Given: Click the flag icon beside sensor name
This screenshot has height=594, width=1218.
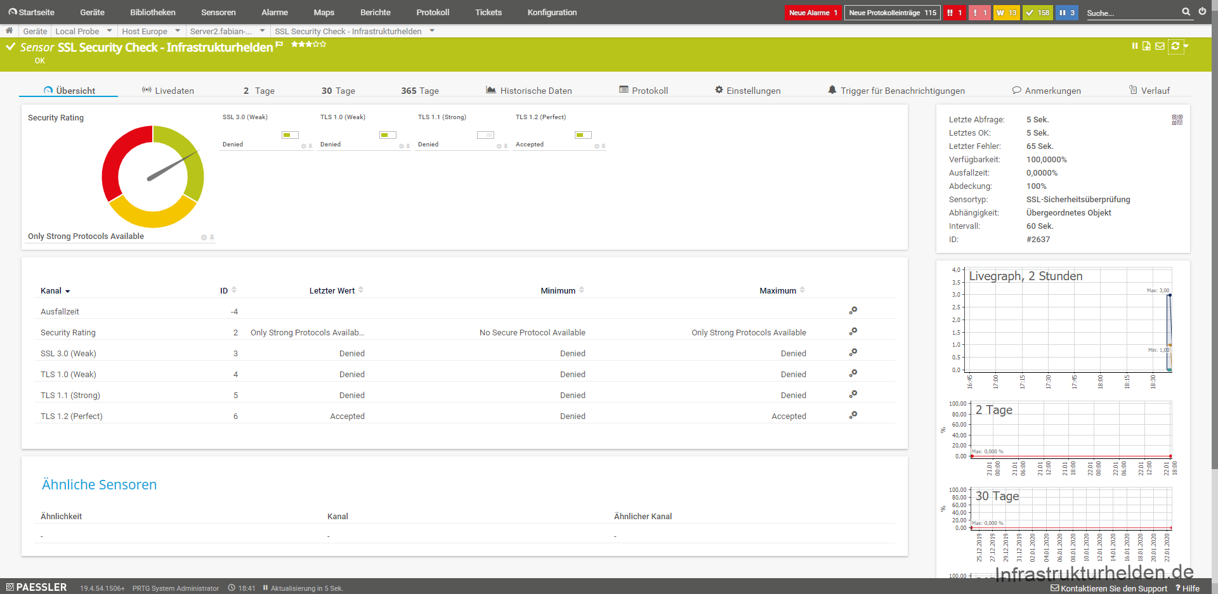Looking at the screenshot, I should pos(279,44).
